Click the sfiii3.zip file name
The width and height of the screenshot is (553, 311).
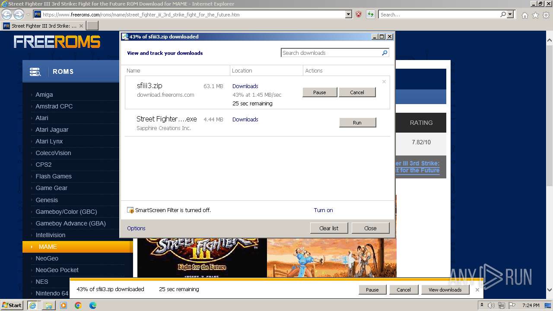pos(149,86)
